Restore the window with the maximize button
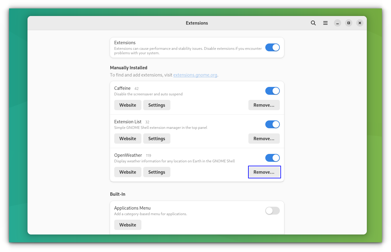 point(348,23)
